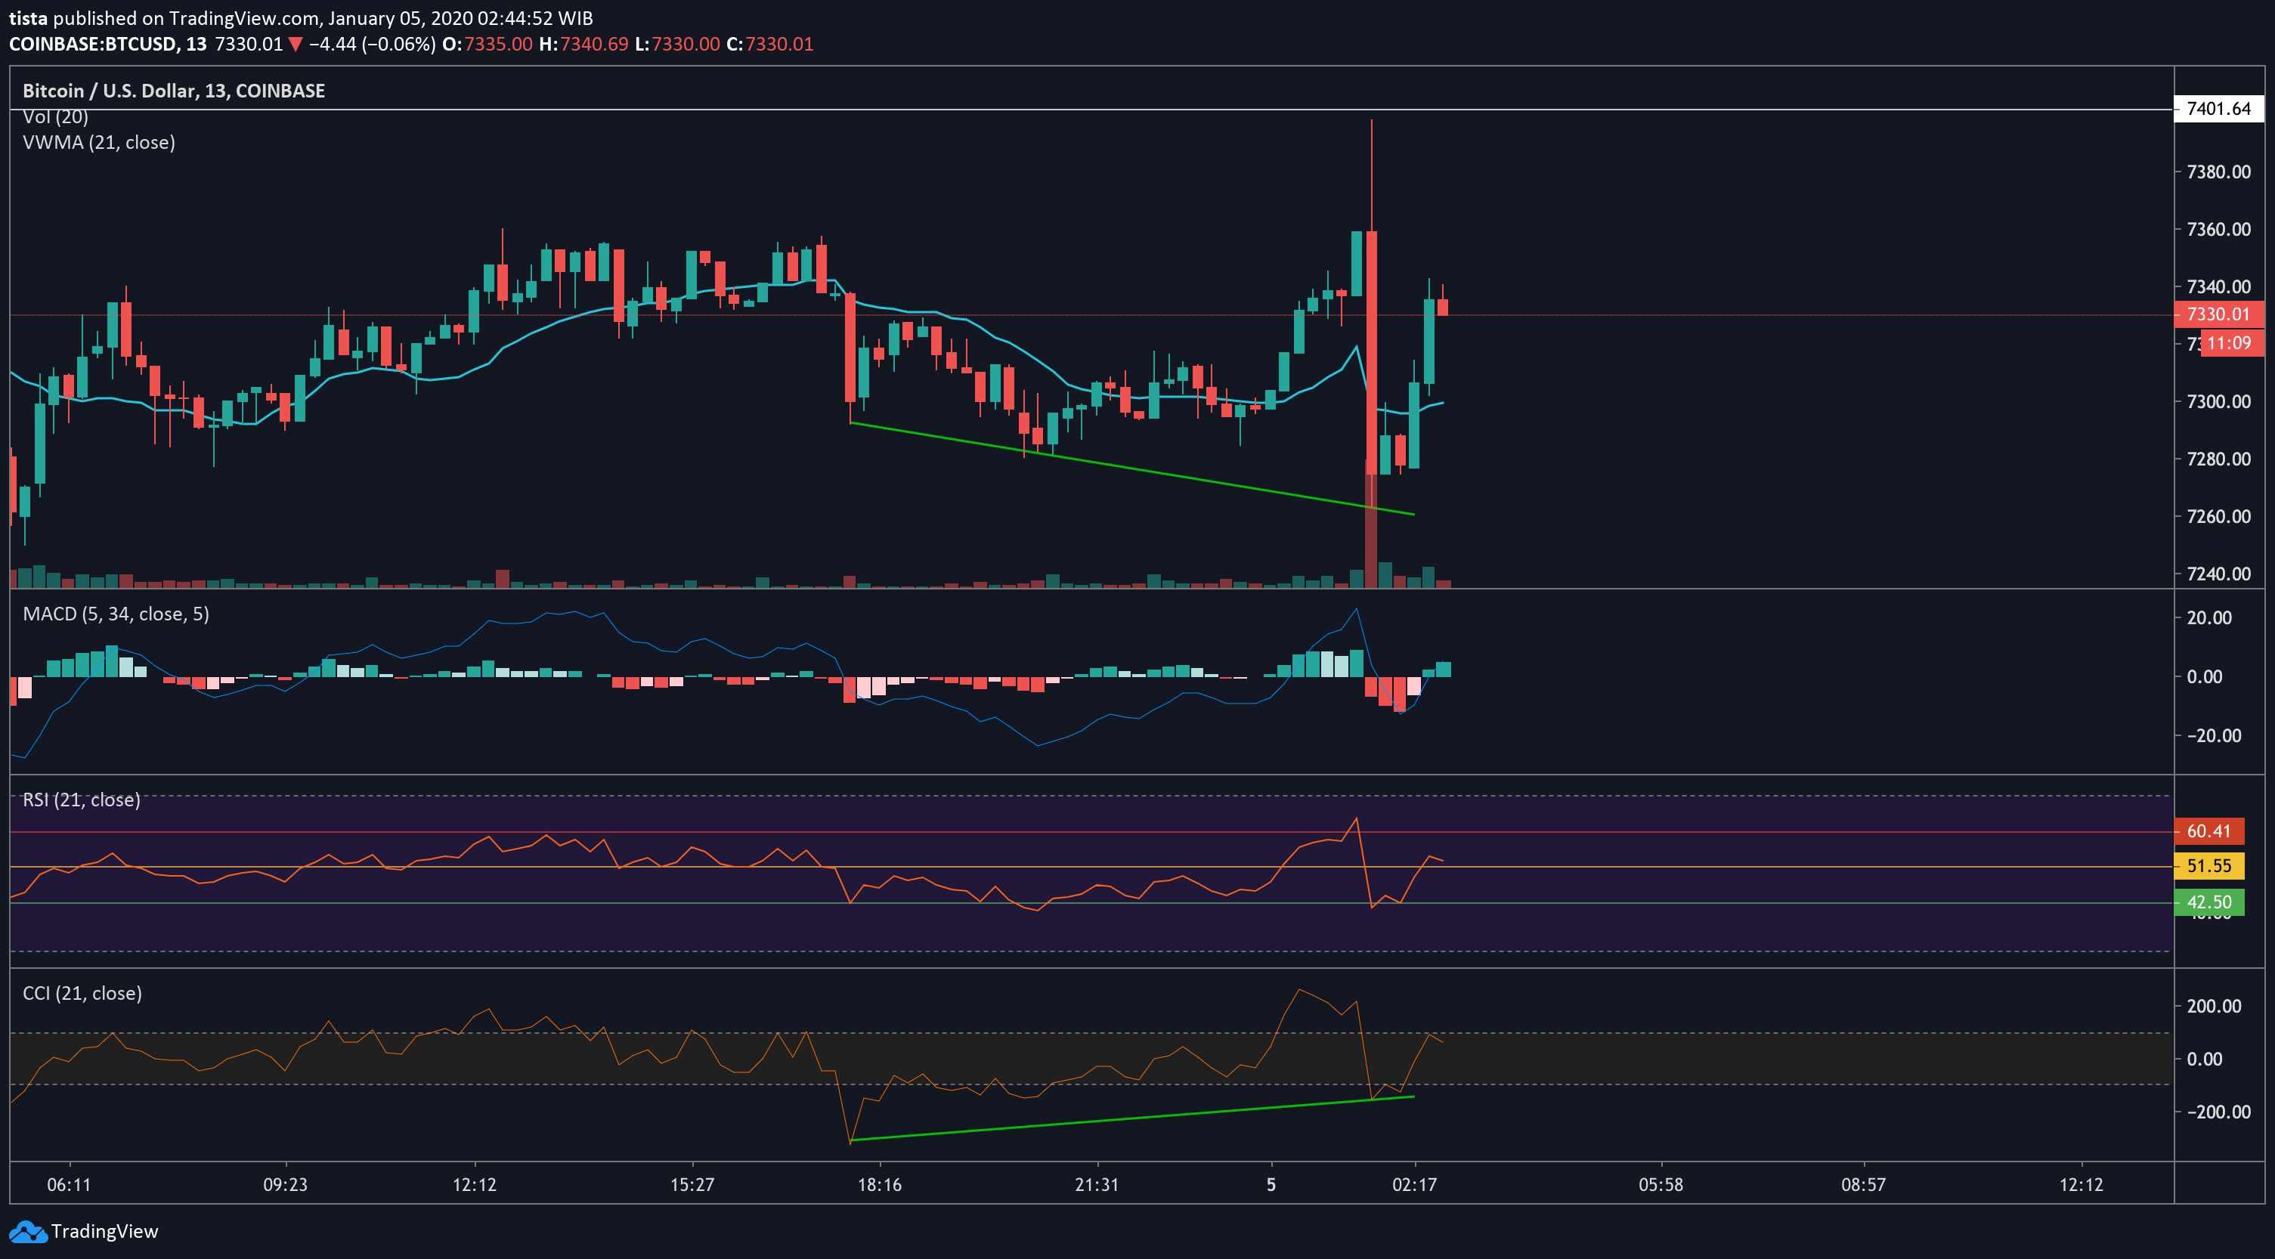This screenshot has width=2275, height=1259.
Task: Click the 15:27 time axis label
Action: tap(692, 1185)
